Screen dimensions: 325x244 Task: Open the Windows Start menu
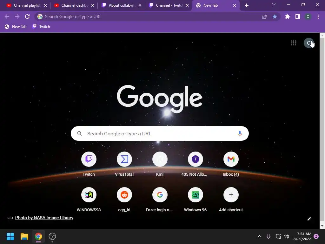point(10,236)
